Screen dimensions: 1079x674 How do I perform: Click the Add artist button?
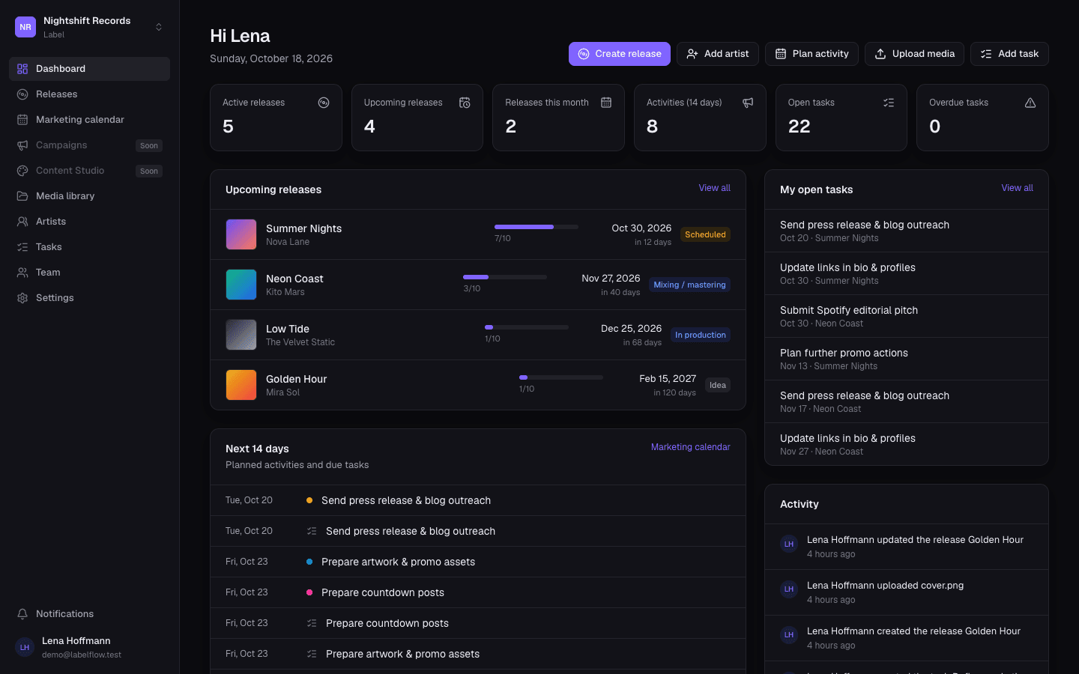(x=718, y=54)
